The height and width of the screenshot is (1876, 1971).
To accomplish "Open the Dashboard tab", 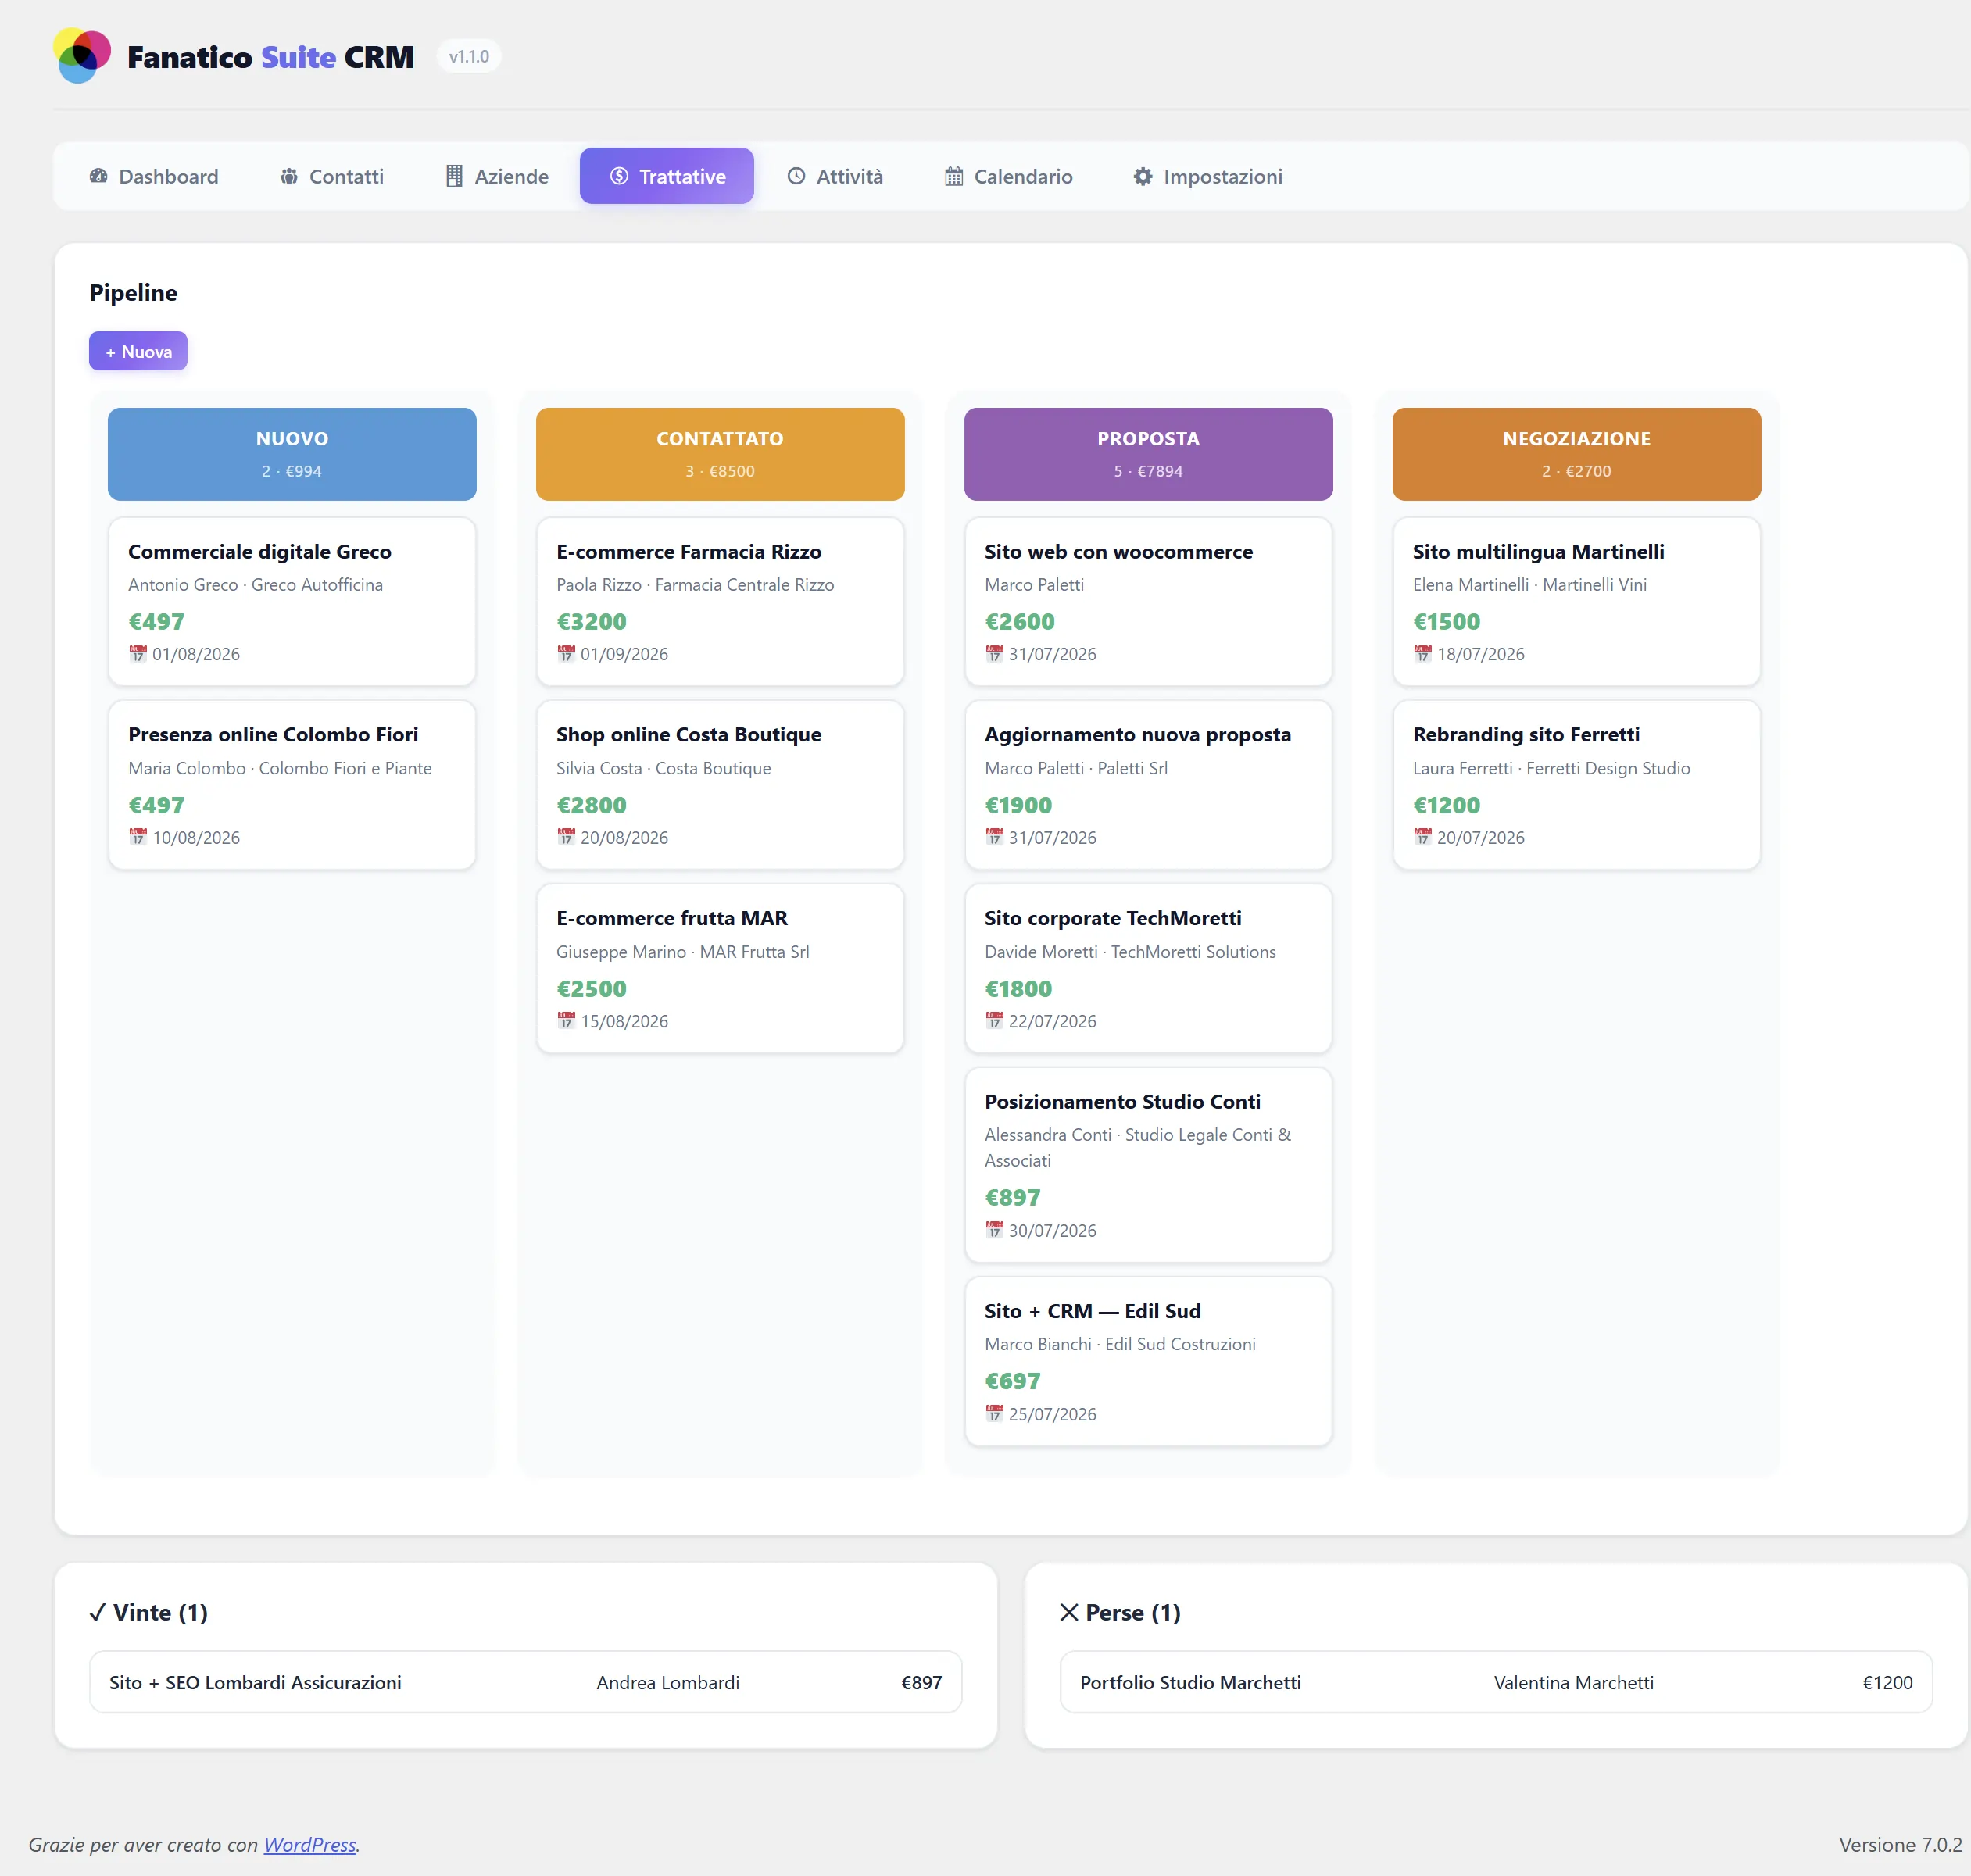I will (154, 176).
